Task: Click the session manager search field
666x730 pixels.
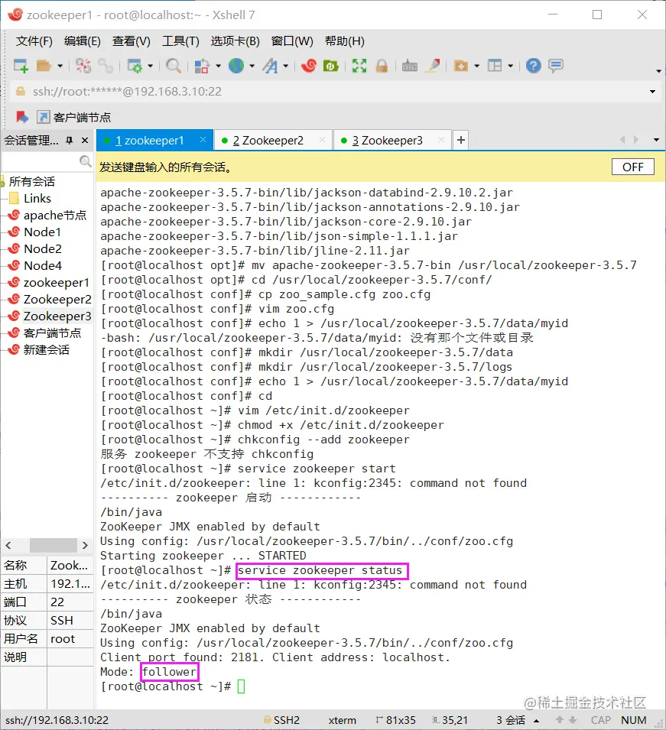Action: (40, 161)
